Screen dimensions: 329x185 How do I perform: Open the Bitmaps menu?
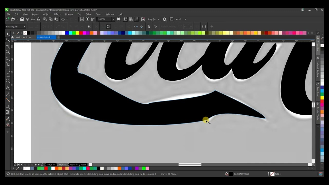[69, 14]
